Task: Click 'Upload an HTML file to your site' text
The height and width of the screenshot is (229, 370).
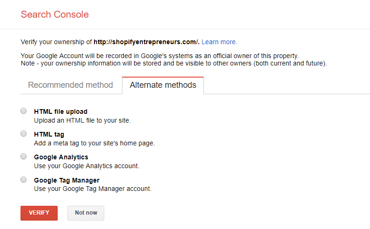Action: coord(82,120)
